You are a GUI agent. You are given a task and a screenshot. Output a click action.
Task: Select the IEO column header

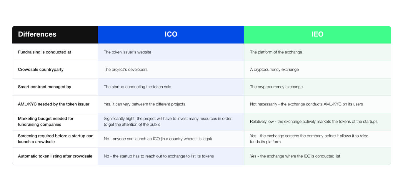(317, 34)
